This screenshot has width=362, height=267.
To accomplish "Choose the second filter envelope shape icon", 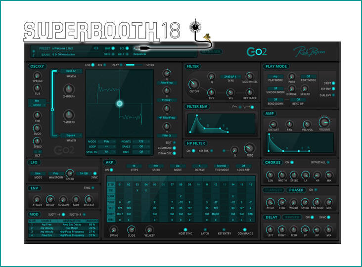I will (x=247, y=107).
